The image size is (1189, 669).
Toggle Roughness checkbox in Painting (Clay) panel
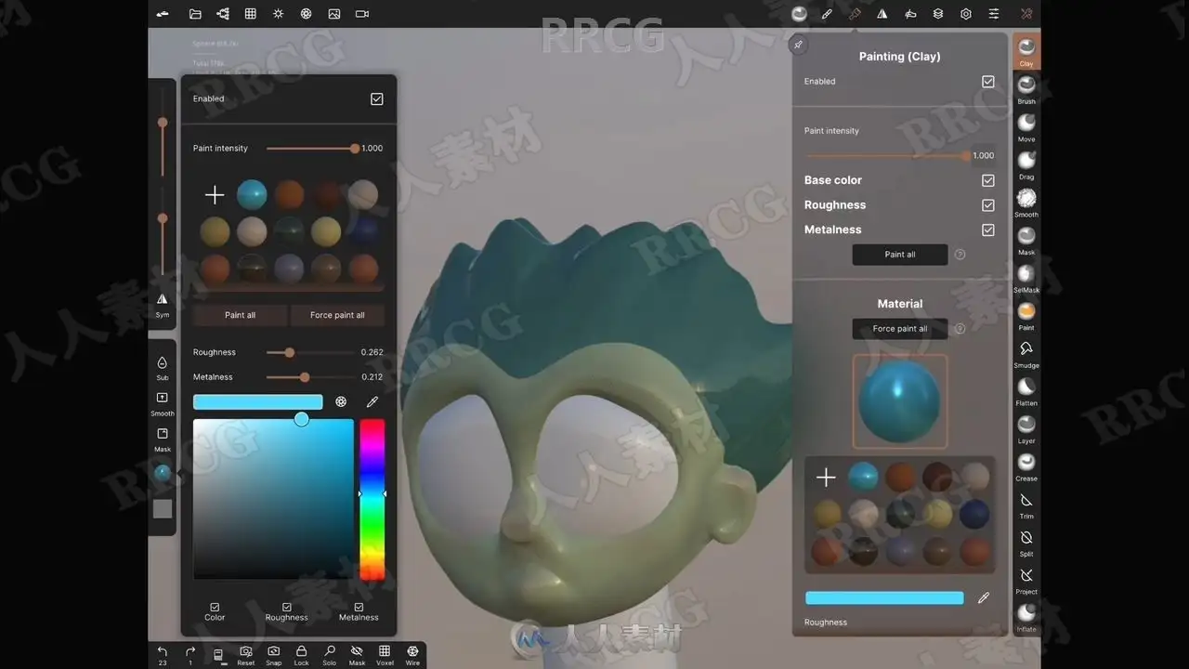987,205
